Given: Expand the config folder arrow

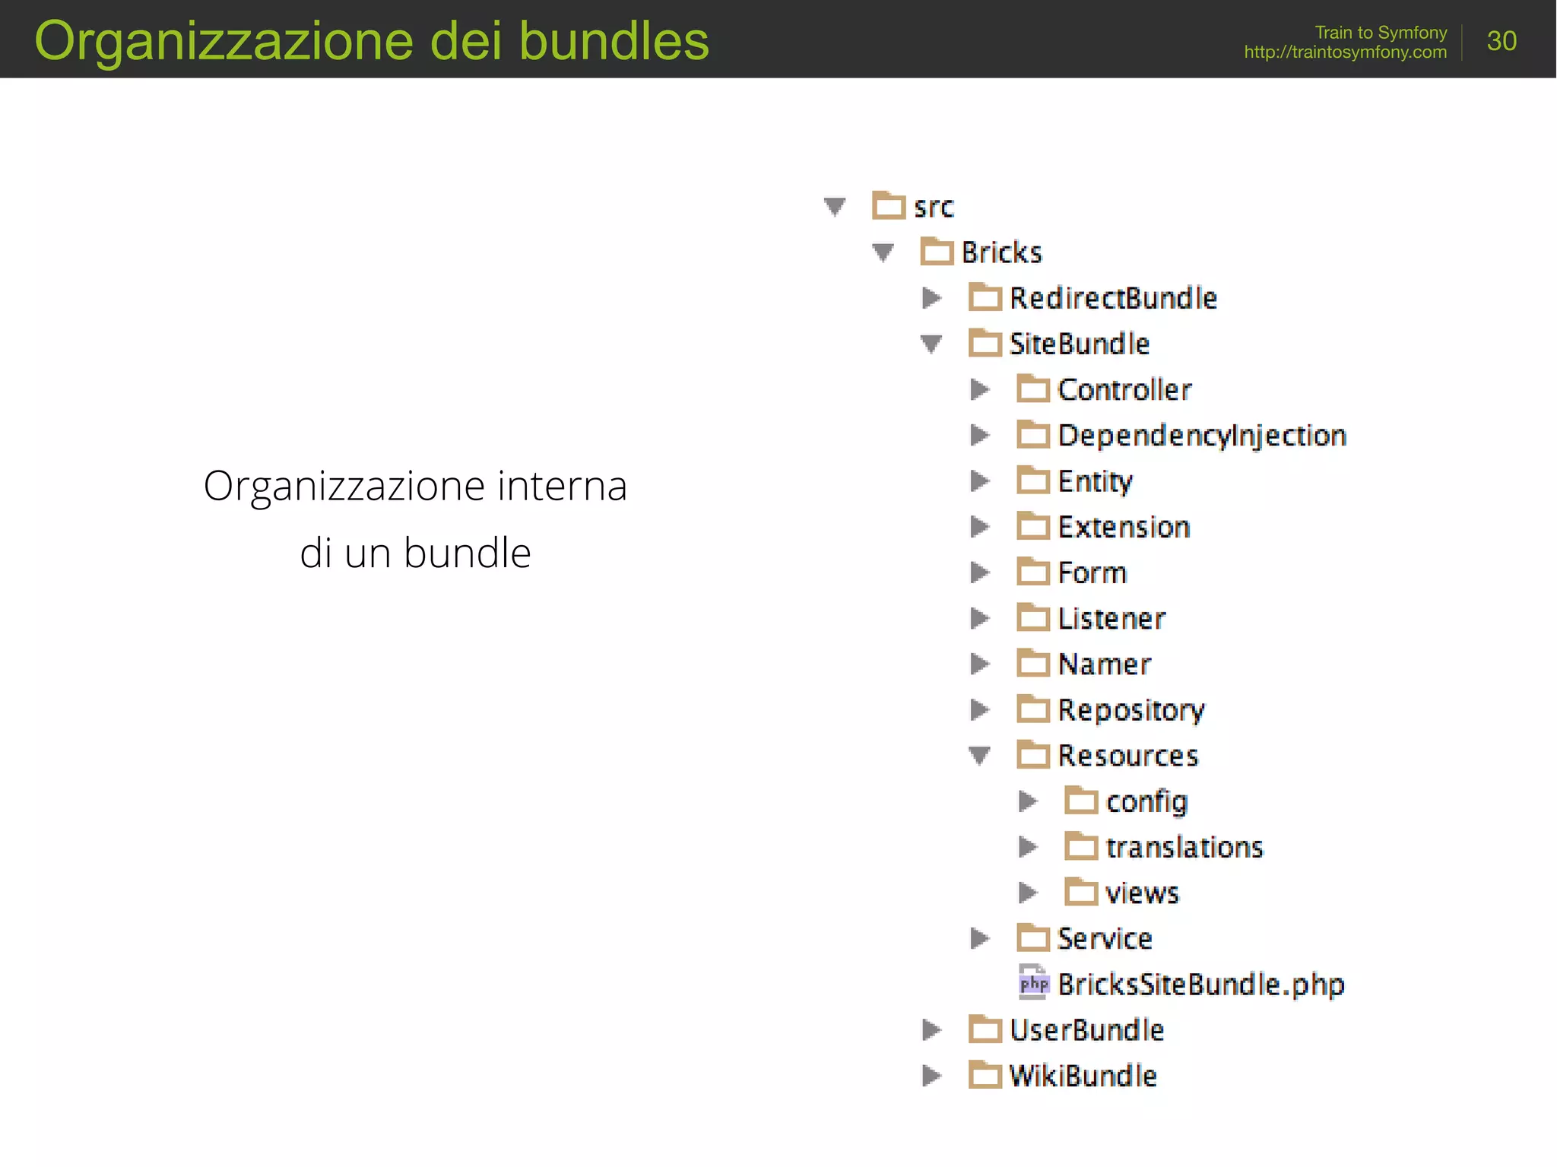Looking at the screenshot, I should point(1028,801).
